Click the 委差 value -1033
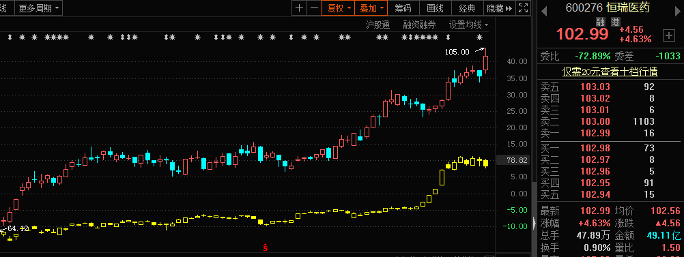This screenshot has width=684, height=257. (x=668, y=56)
